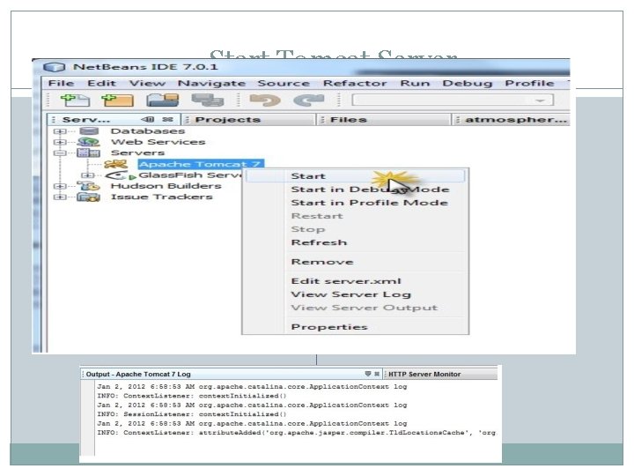Click the Hudson Builders node icon
This screenshot has height=476, width=634.
89,186
